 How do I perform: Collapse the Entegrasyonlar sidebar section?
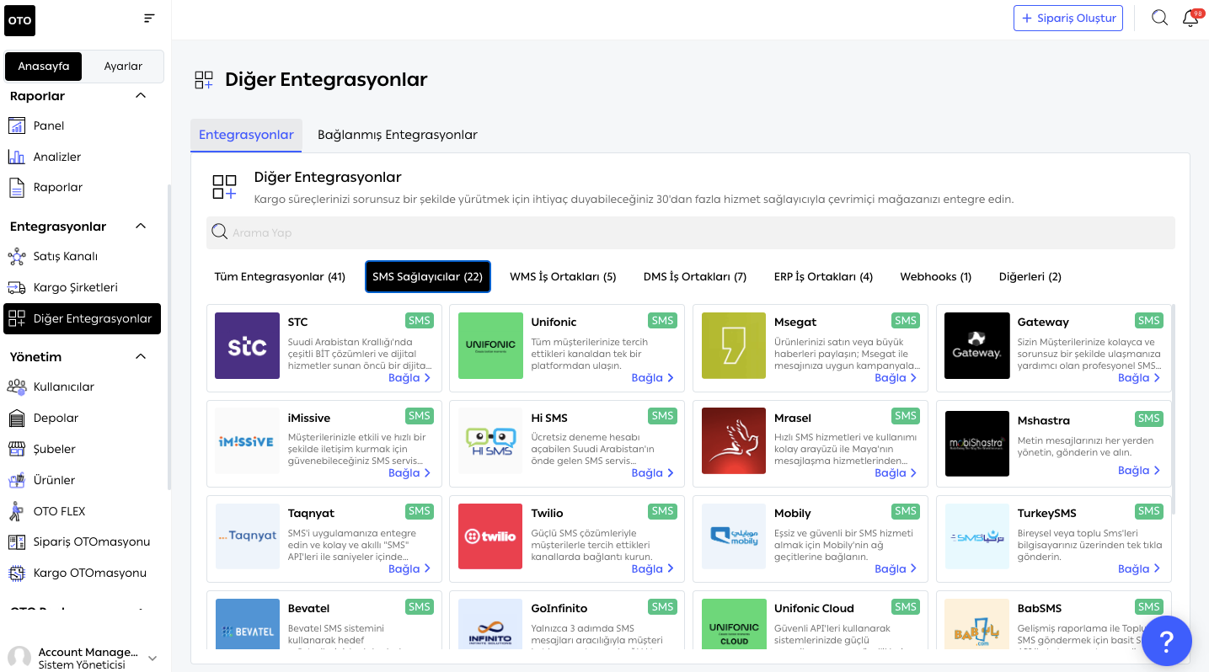141,226
